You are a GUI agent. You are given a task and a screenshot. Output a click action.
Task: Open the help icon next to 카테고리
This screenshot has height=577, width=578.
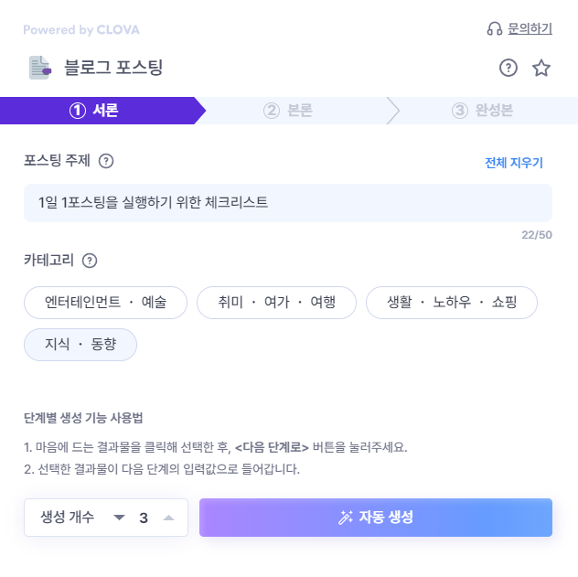point(90,261)
